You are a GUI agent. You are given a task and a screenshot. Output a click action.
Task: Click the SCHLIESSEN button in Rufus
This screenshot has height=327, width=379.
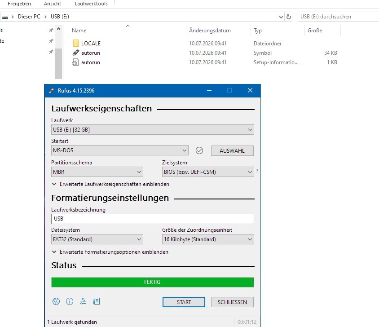point(232,302)
